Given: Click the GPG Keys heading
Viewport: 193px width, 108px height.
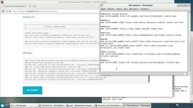Looking at the screenshot, I should tap(27, 53).
